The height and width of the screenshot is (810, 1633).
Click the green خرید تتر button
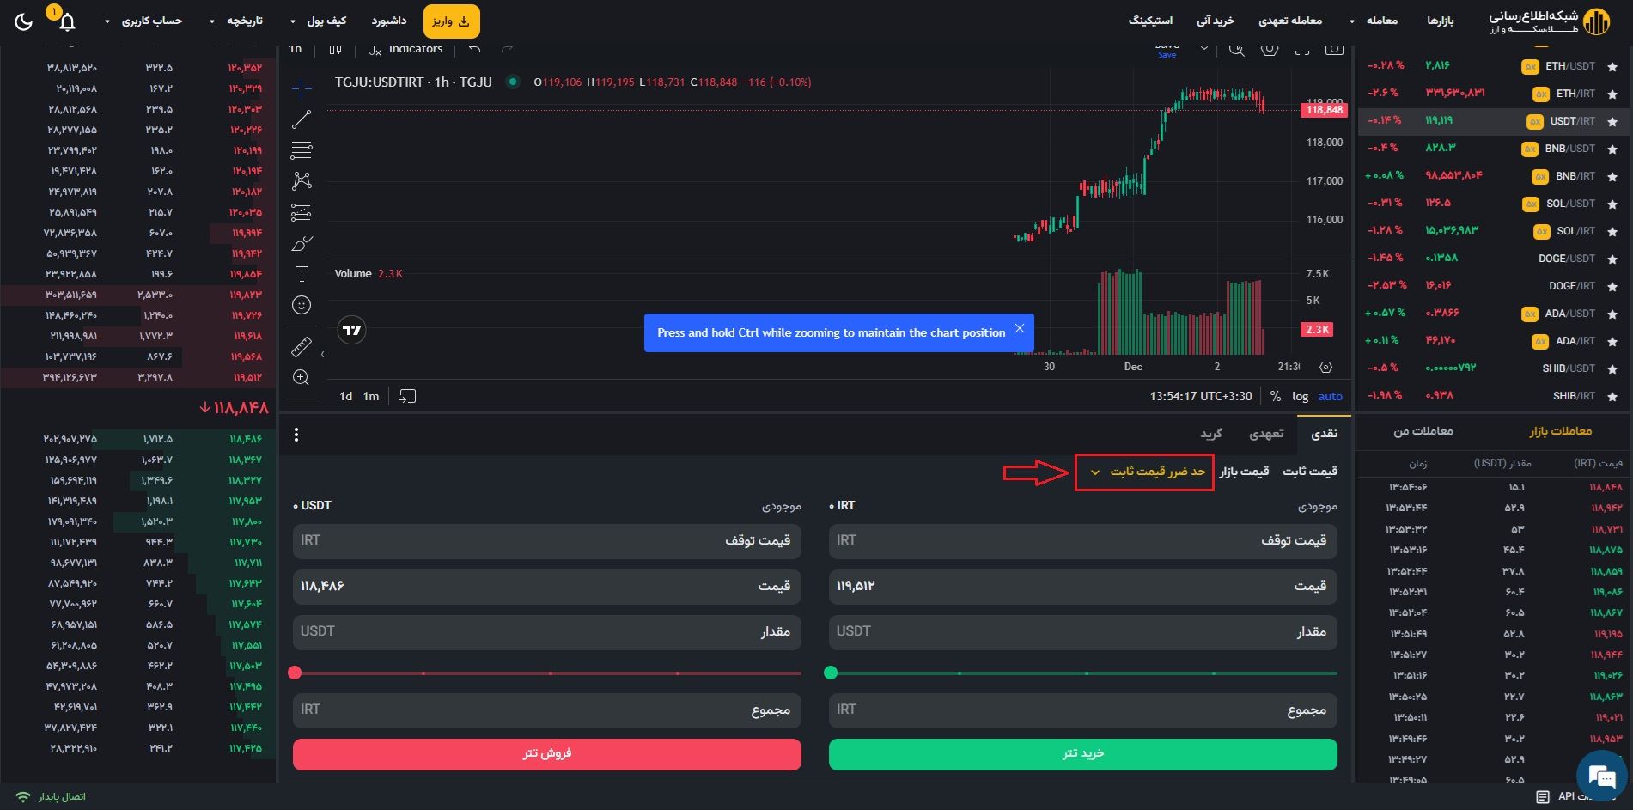[x=1082, y=753]
